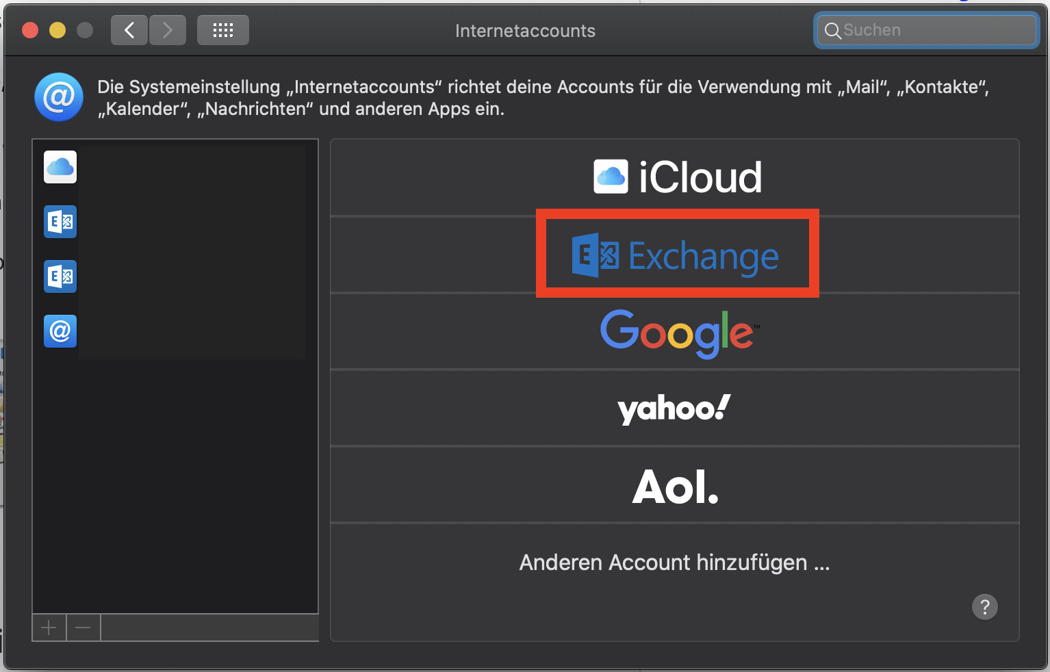Choose Google as account provider
This screenshot has height=672, width=1050.
click(675, 332)
